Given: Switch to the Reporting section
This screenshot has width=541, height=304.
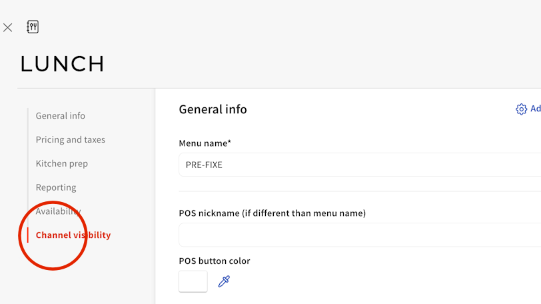Looking at the screenshot, I should pyautogui.click(x=56, y=188).
